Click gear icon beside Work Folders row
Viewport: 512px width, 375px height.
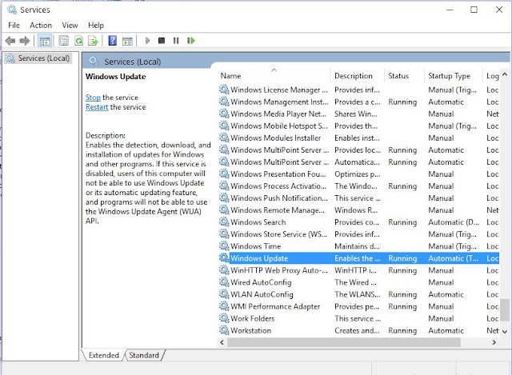(224, 318)
